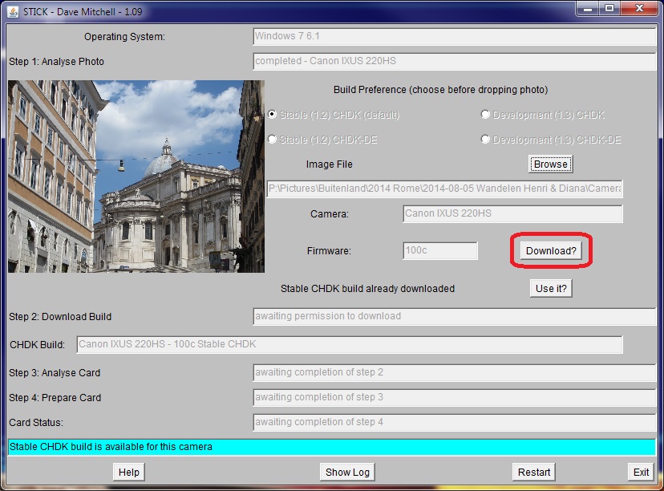Image resolution: width=664 pixels, height=491 pixels.
Task: Open the Help dialog
Action: (129, 472)
